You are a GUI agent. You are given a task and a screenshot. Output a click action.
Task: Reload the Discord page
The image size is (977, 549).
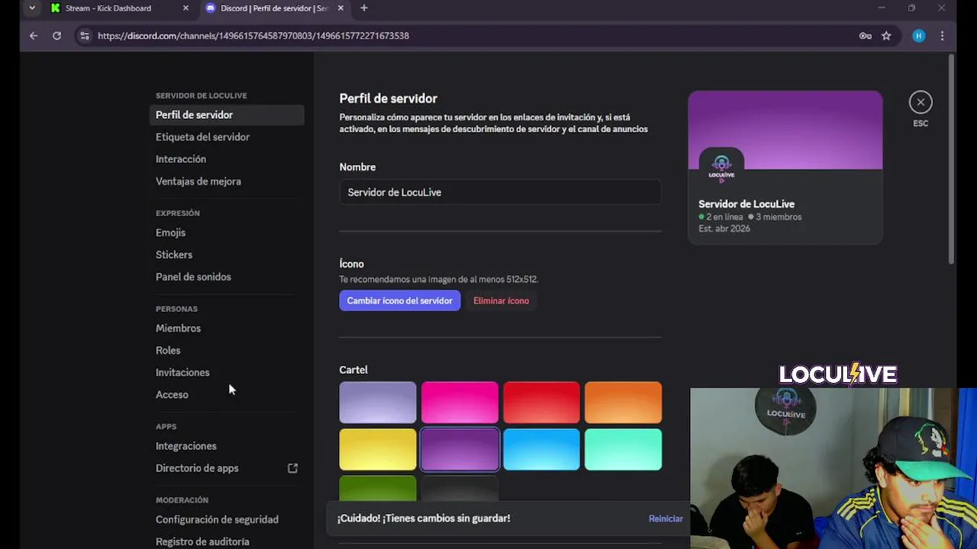point(56,36)
